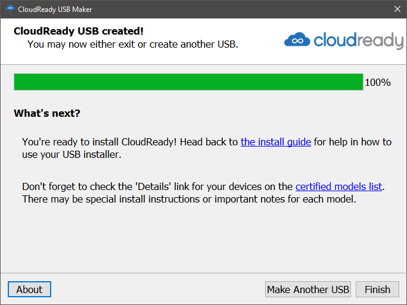Open the install guide link

tap(276, 142)
